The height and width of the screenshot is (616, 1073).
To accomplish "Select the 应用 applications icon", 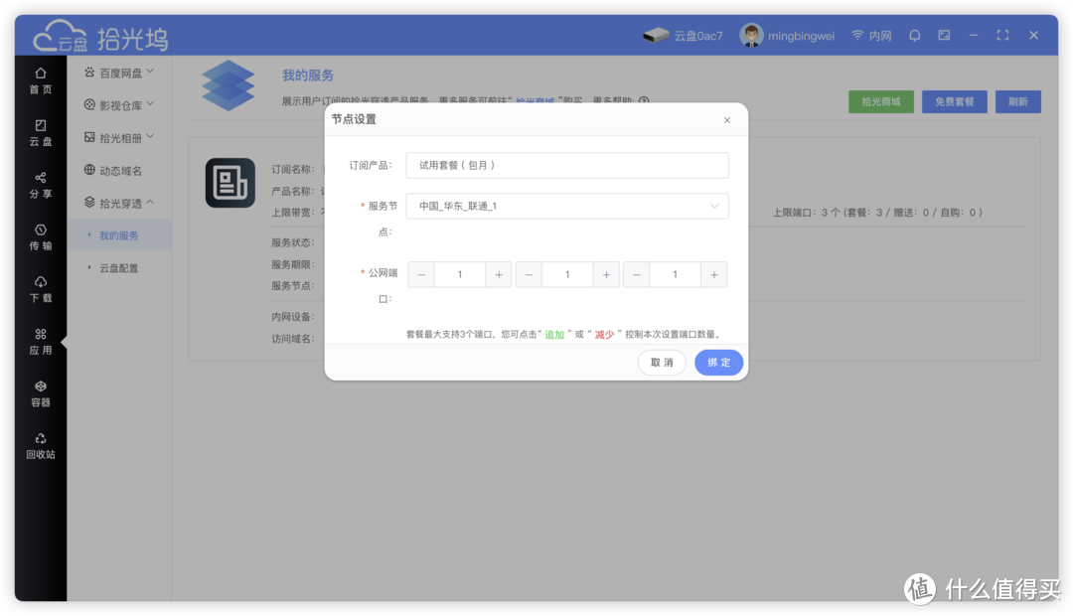I will click(40, 341).
